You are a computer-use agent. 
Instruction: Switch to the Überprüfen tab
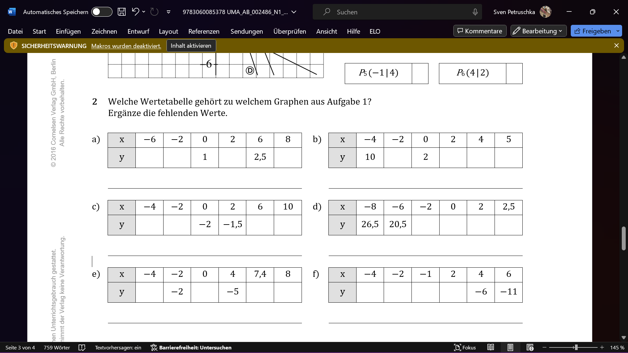coord(290,31)
